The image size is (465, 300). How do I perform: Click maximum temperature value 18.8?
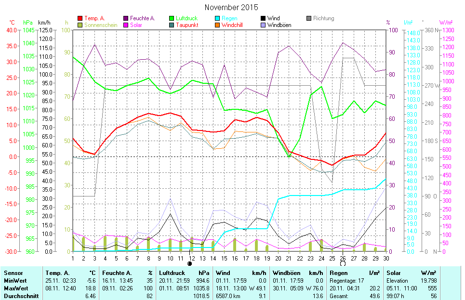[x=91, y=288]
